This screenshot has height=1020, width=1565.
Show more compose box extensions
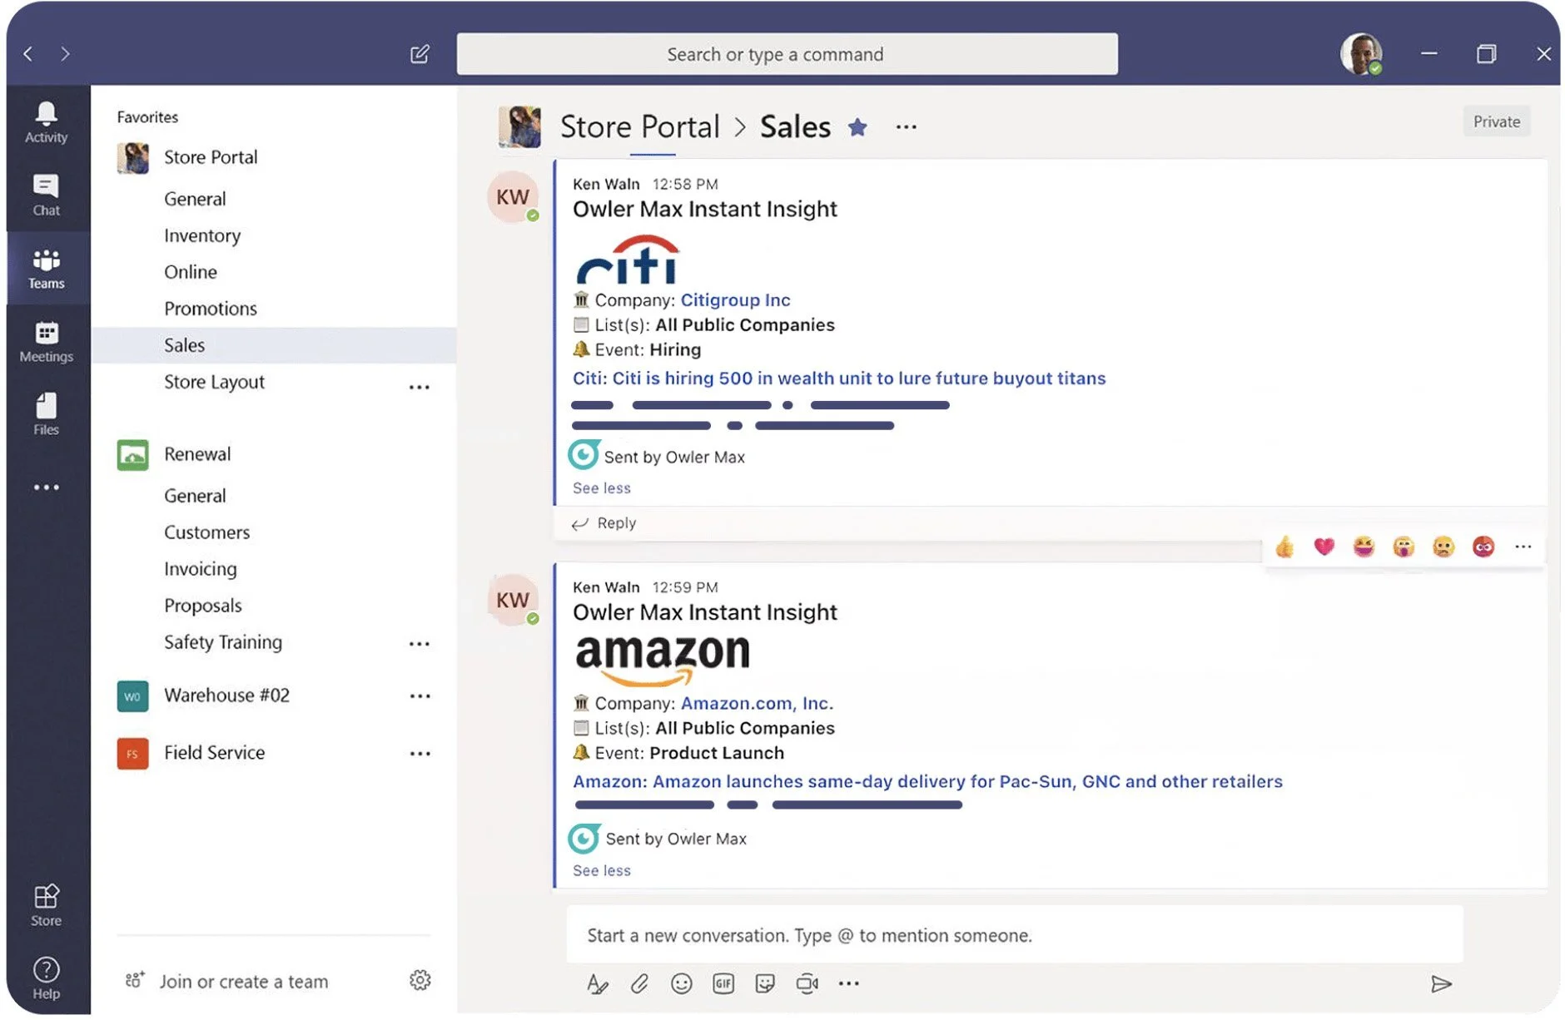(x=848, y=984)
